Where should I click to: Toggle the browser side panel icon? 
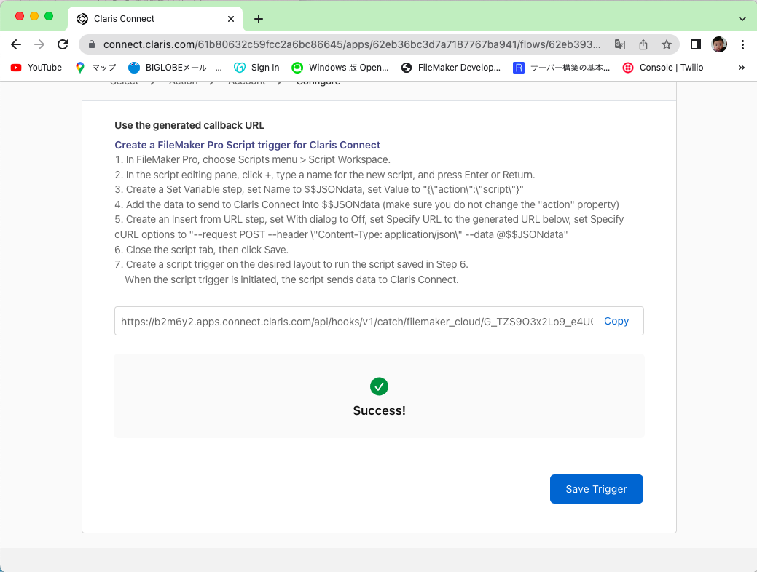pos(695,44)
